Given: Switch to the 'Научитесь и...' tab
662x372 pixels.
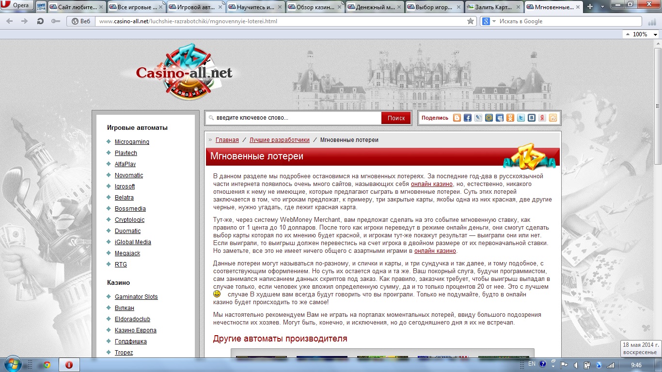Looking at the screenshot, I should 255,7.
